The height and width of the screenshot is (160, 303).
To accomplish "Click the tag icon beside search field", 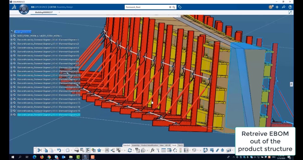I will (180, 7).
